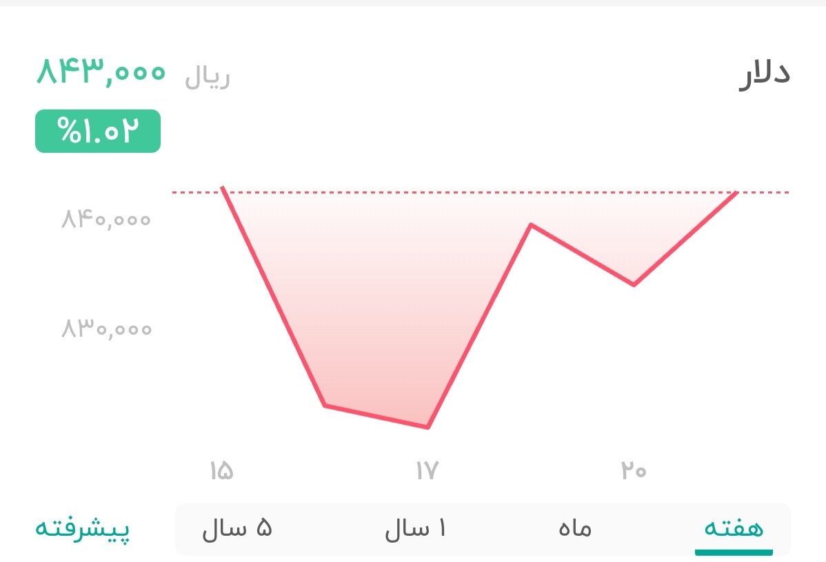826x562 pixels.
Task: Click the green %1.02 change badge
Action: tap(97, 130)
